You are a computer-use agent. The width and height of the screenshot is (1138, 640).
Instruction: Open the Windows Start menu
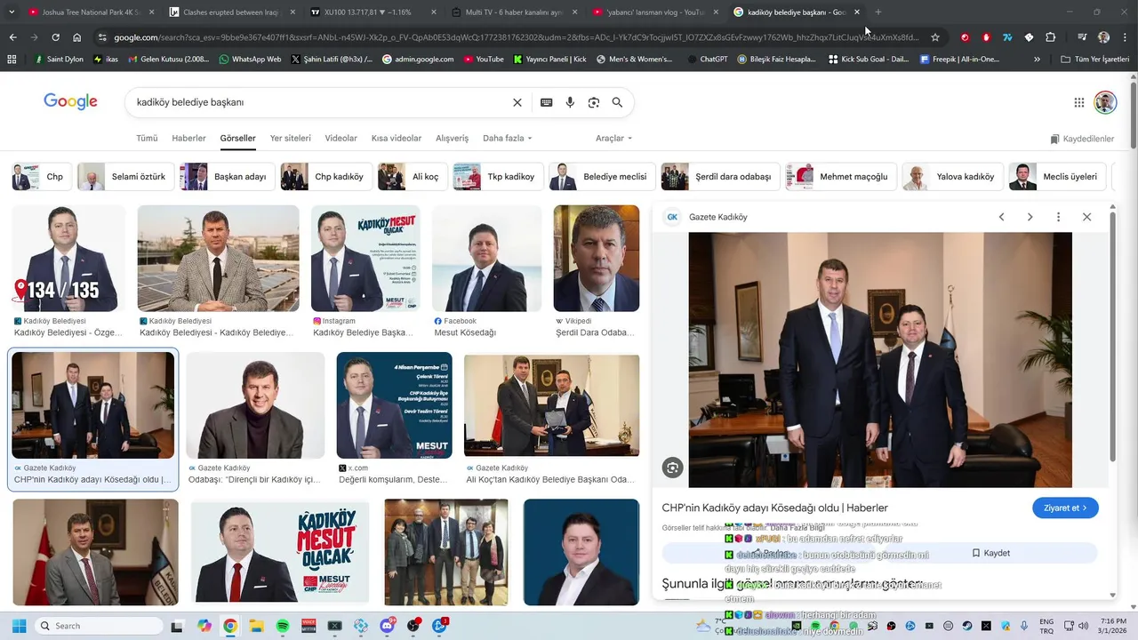click(19, 626)
